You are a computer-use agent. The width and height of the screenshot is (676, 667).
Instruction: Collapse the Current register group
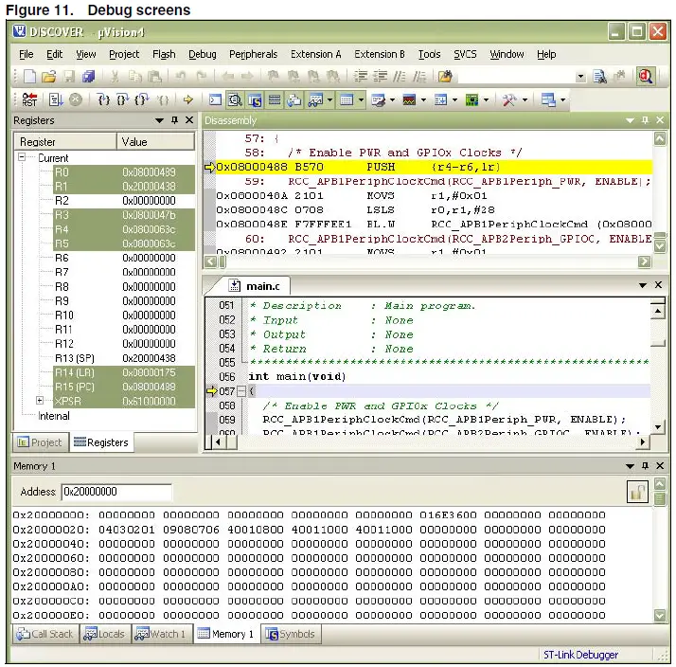tap(22, 157)
